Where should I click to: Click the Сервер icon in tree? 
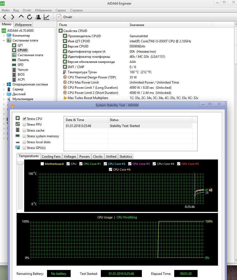tap(9, 89)
